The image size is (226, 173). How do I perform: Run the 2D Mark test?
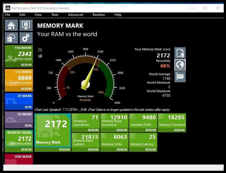[28, 107]
